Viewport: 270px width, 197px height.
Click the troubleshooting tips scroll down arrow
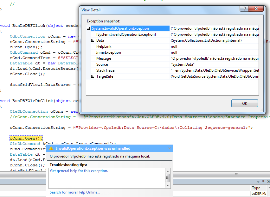(168, 186)
